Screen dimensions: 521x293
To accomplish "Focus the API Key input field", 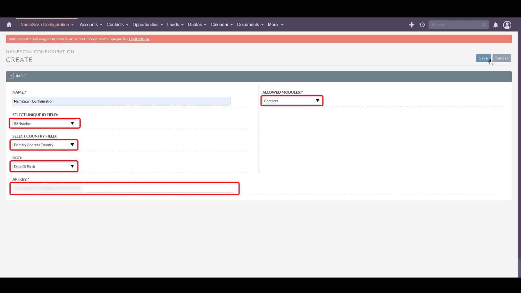I will tap(123, 188).
